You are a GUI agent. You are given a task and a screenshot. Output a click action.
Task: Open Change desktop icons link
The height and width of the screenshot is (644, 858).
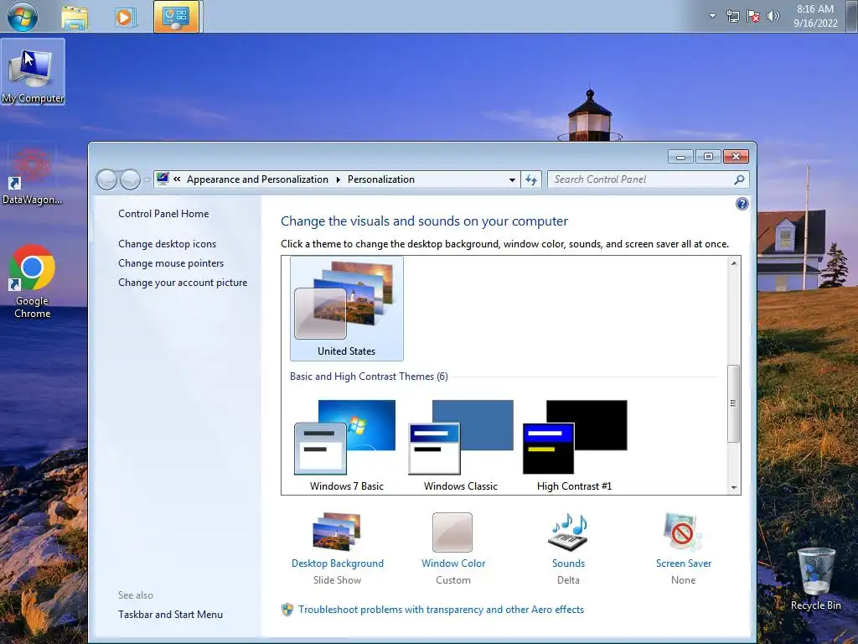(167, 244)
